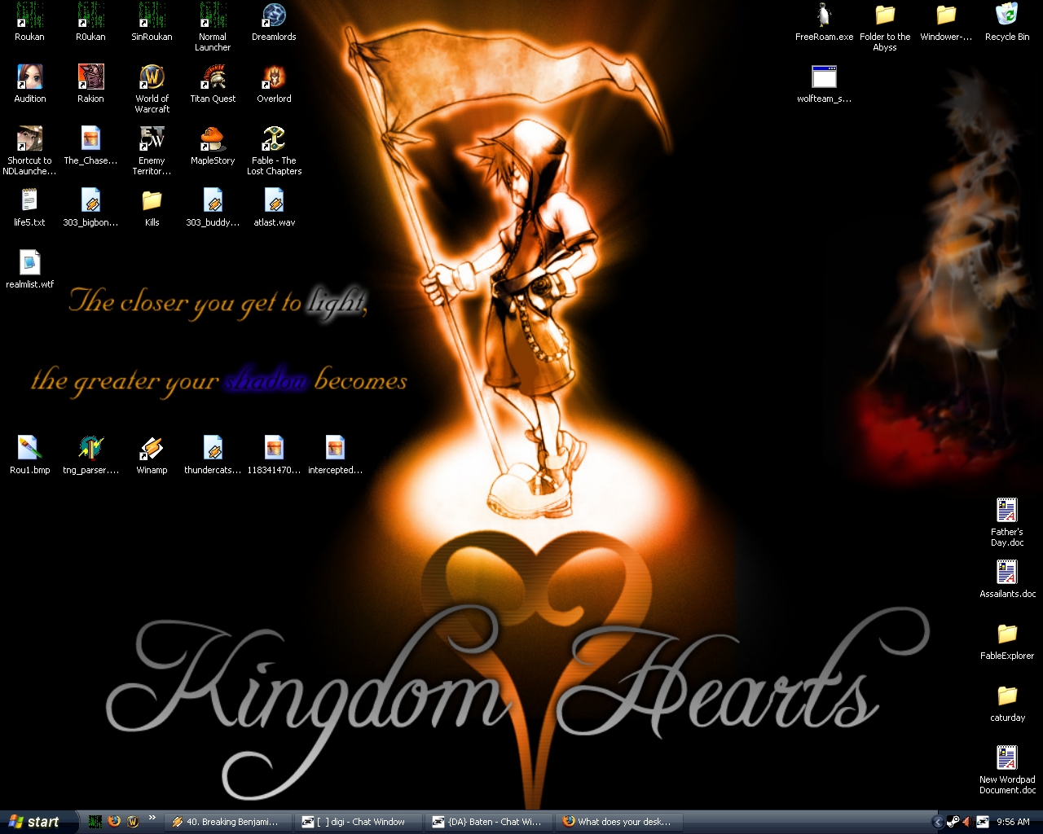Select New Wordpad Document.doc
1043x834 pixels.
point(1007,770)
